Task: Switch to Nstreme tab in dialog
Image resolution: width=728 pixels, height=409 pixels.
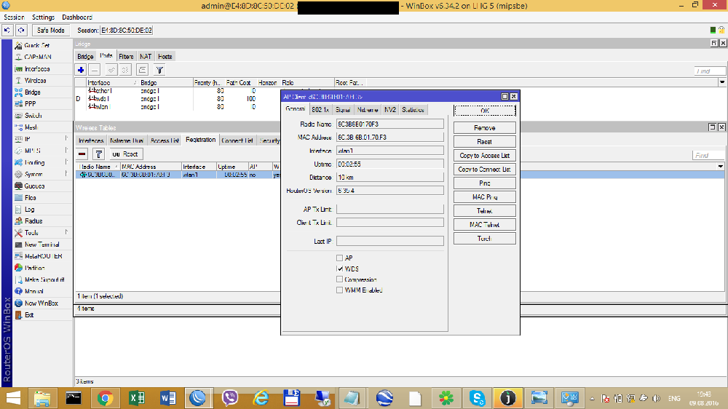Action: (368, 110)
